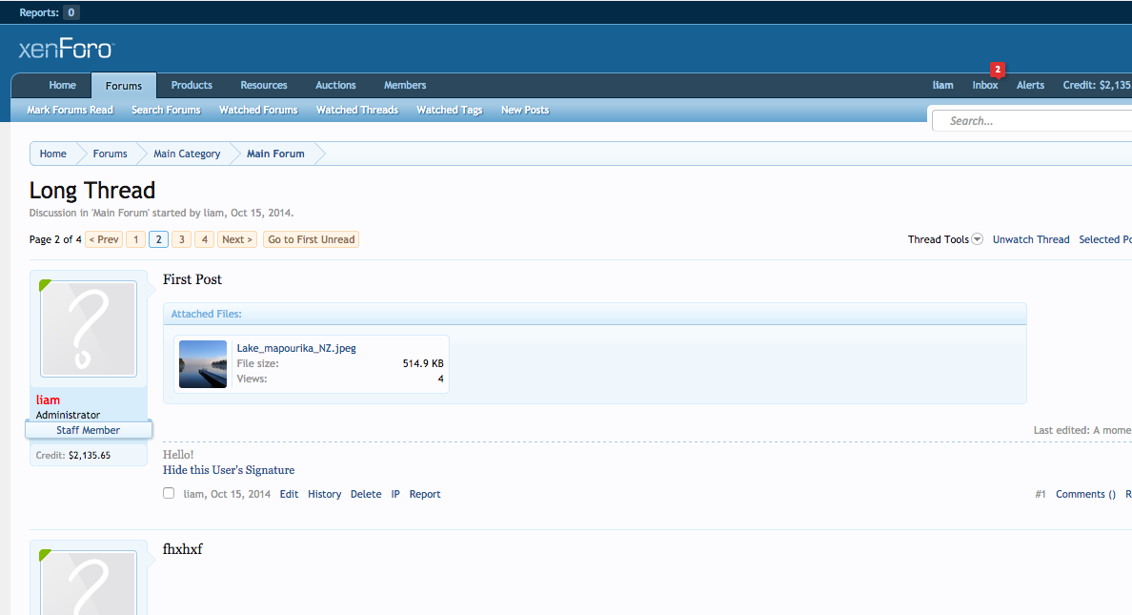Image resolution: width=1132 pixels, height=615 pixels.
Task: Toggle Unwatch Thread for this discussion
Action: (1031, 239)
